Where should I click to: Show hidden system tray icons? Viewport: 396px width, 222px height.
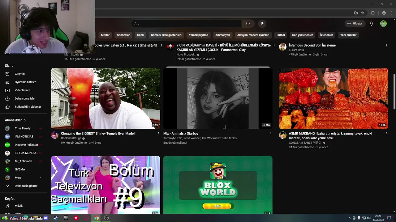349,218
